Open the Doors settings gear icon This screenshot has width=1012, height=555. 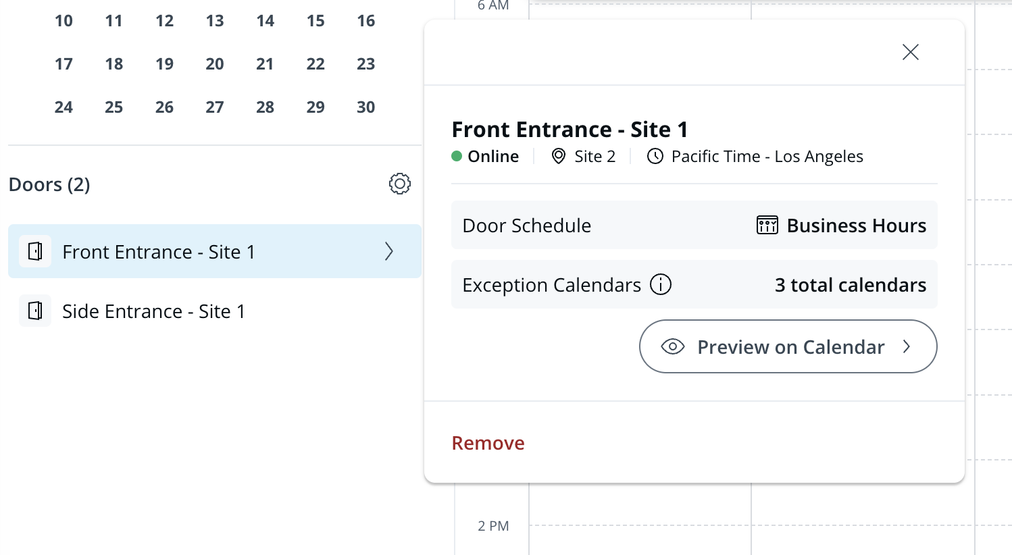pyautogui.click(x=399, y=184)
